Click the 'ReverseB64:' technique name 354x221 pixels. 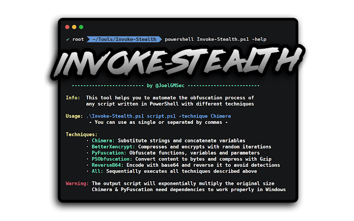coord(107,165)
